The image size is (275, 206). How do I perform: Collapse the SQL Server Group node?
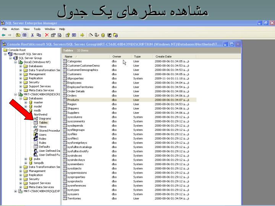click(10, 58)
